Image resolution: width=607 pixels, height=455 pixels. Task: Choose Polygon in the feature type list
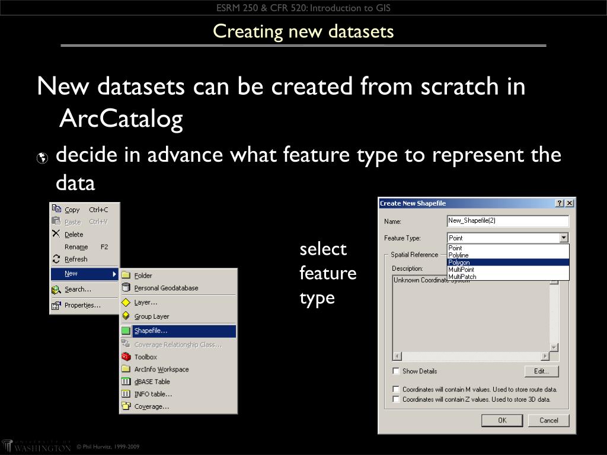(508, 262)
